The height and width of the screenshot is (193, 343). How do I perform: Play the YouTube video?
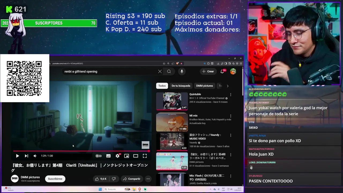(x=17, y=156)
